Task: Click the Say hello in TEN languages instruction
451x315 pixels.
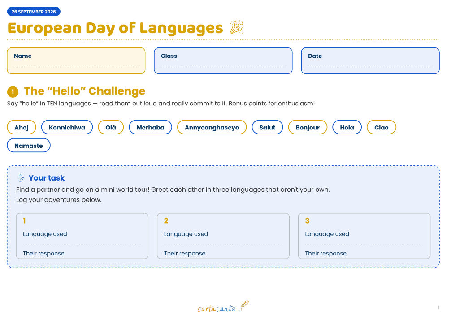Action: [x=161, y=104]
